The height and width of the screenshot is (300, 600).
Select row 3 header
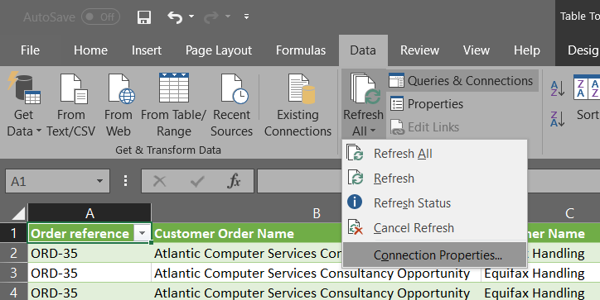pos(14,273)
